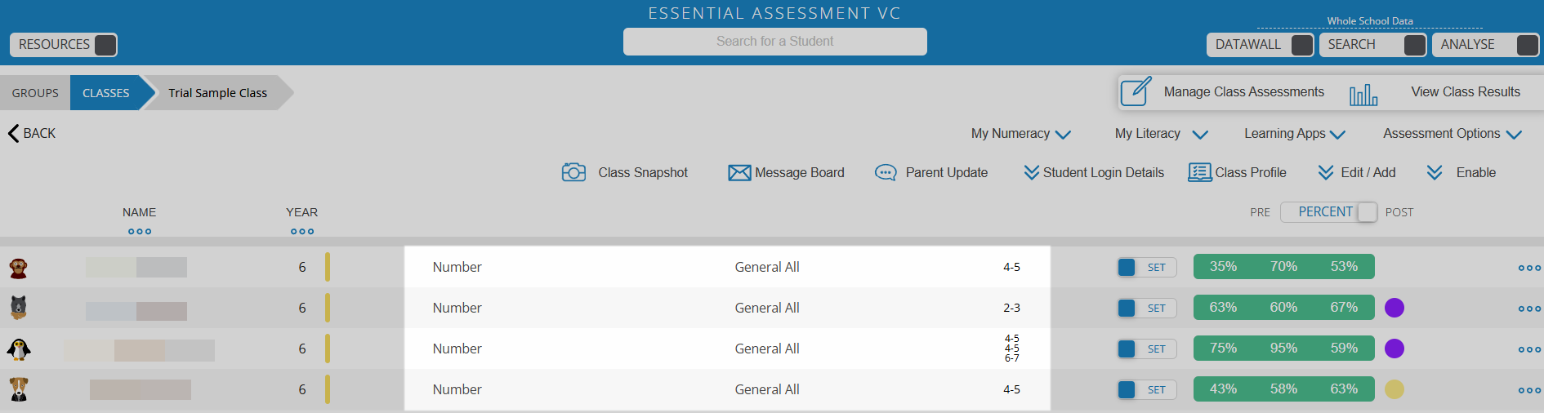The width and height of the screenshot is (1544, 413).
Task: Click the Search for a Student field
Action: point(774,42)
